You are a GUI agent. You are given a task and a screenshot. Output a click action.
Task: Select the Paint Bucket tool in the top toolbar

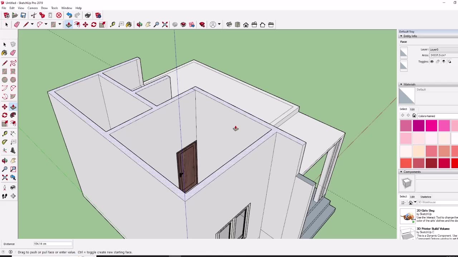click(129, 25)
